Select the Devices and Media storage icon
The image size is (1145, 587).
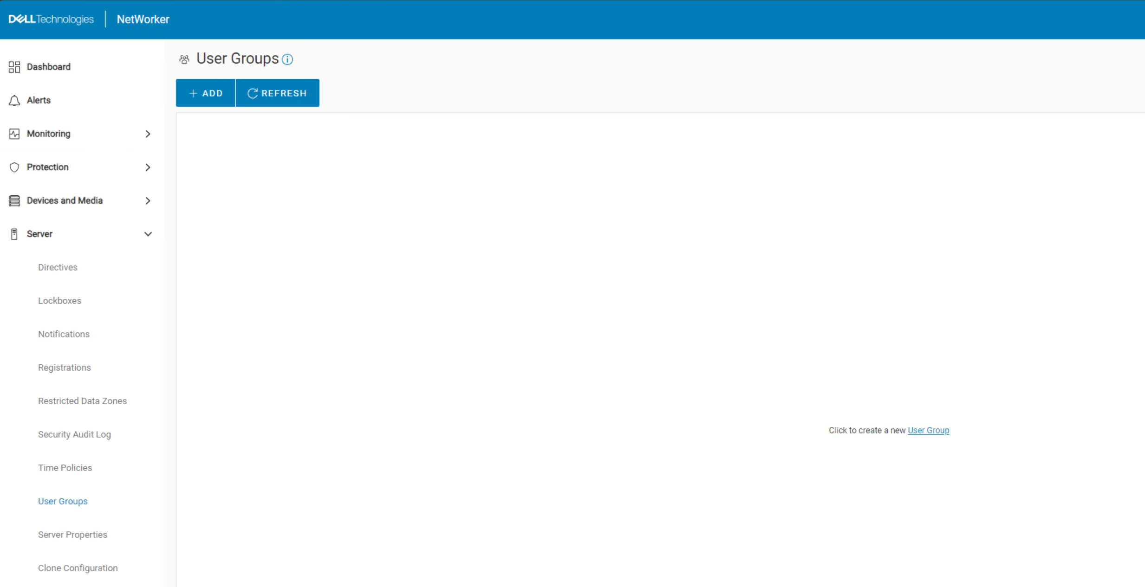(x=14, y=200)
